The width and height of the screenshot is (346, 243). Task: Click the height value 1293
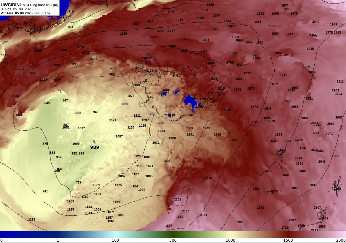pos(227,133)
